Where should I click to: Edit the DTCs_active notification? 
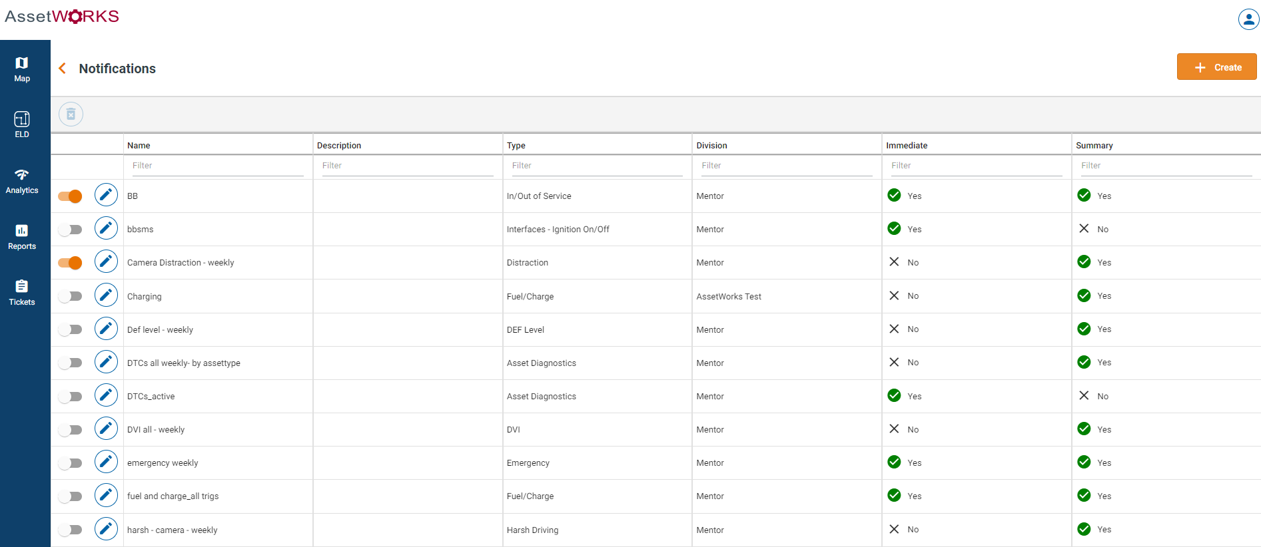106,395
